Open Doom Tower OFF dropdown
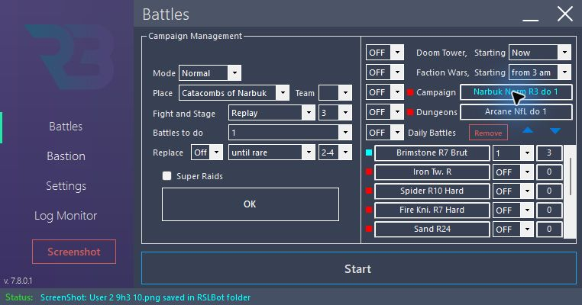 (x=384, y=53)
